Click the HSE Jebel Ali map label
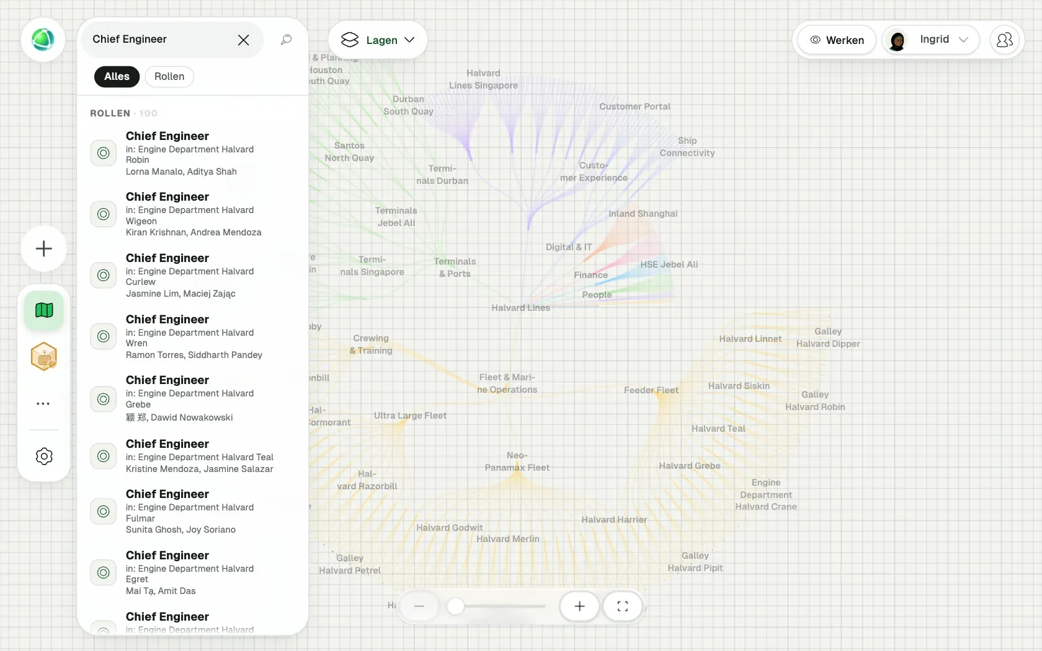The height and width of the screenshot is (651, 1042). [669, 264]
